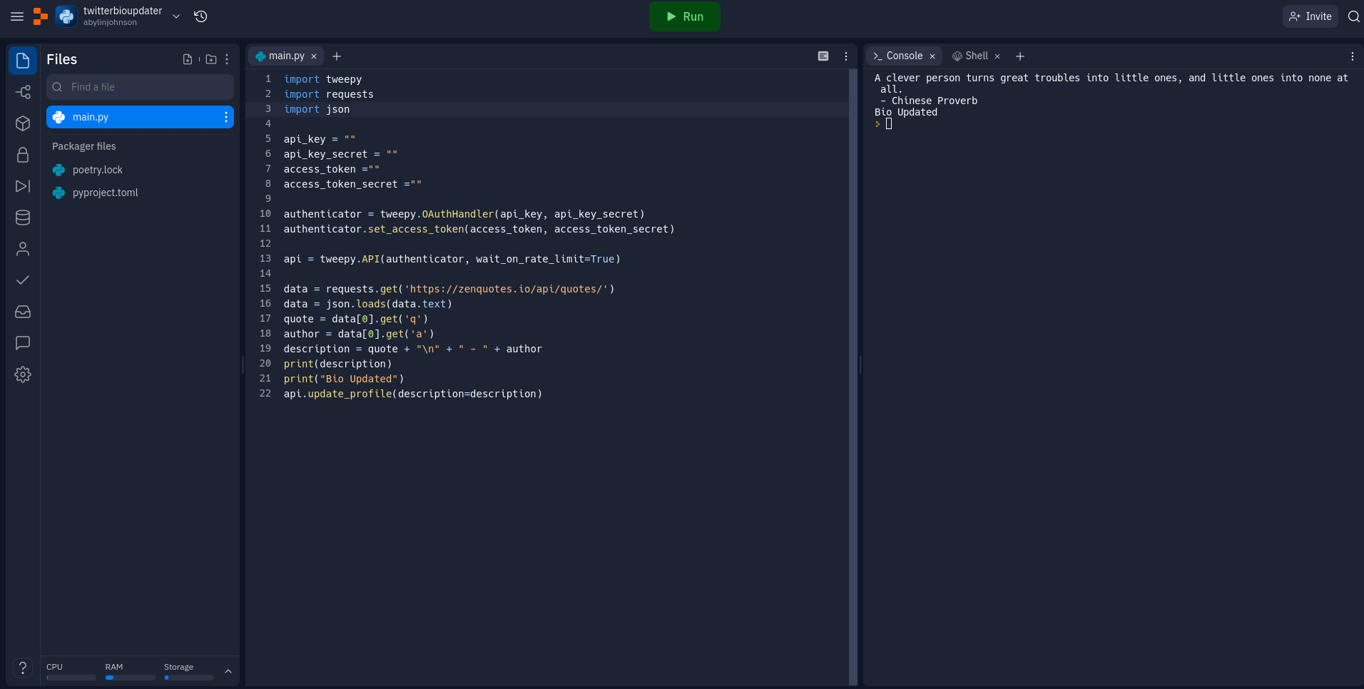Open the twitterbioupdater repl dropdown chevron

[x=176, y=16]
